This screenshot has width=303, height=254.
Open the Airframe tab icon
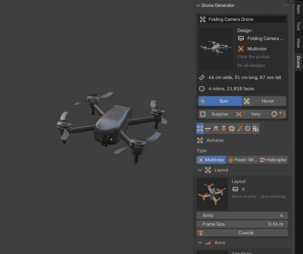click(x=200, y=128)
